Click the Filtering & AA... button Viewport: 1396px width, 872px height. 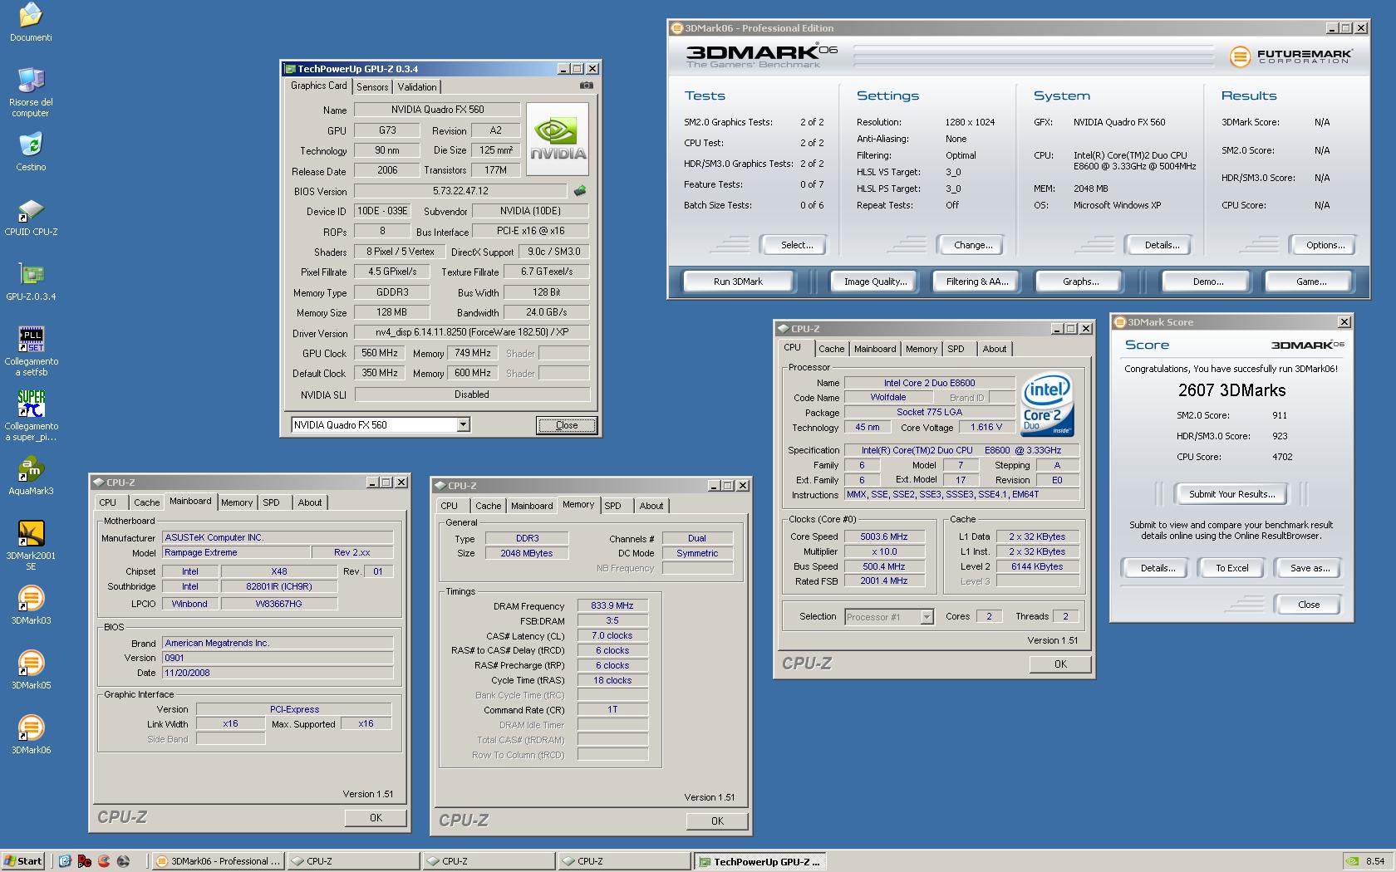977,282
